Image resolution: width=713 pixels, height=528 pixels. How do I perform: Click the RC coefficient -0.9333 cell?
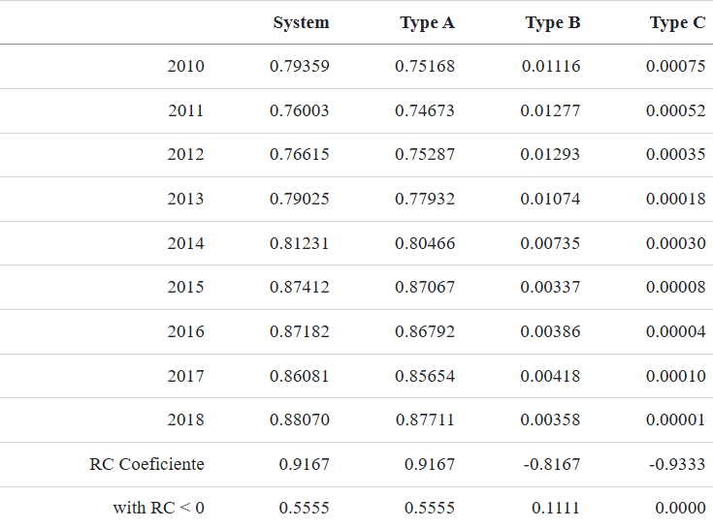click(677, 464)
